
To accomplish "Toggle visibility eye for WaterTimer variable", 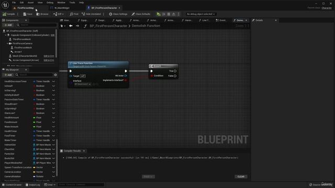I will tap(53, 140).
